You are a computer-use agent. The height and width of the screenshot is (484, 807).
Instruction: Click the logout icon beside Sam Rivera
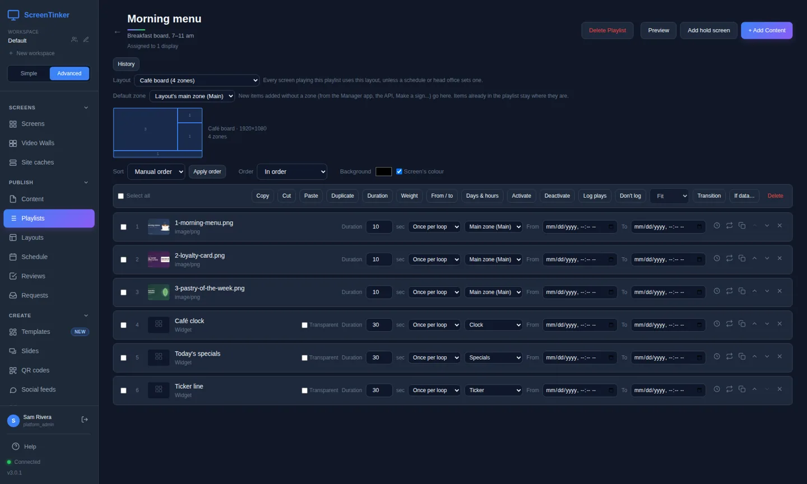[x=85, y=420]
